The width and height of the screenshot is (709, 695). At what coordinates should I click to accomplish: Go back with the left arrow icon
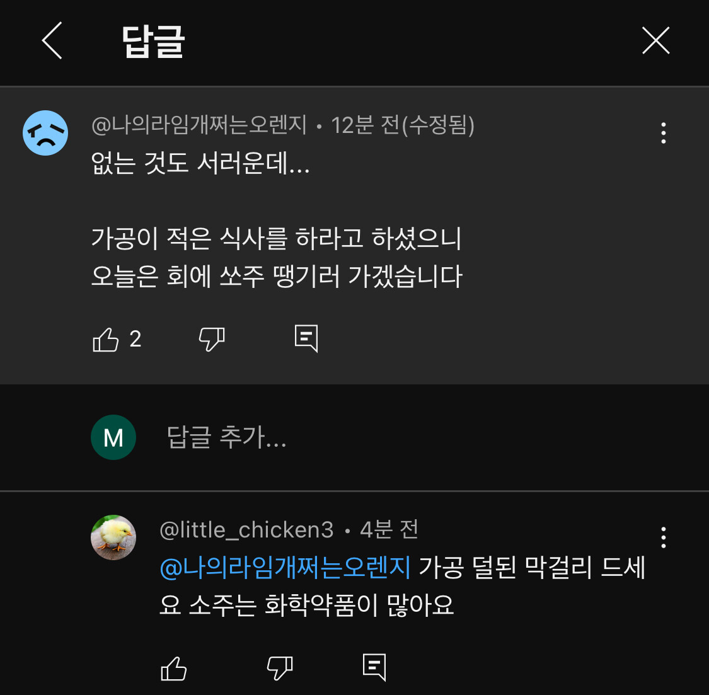click(52, 41)
